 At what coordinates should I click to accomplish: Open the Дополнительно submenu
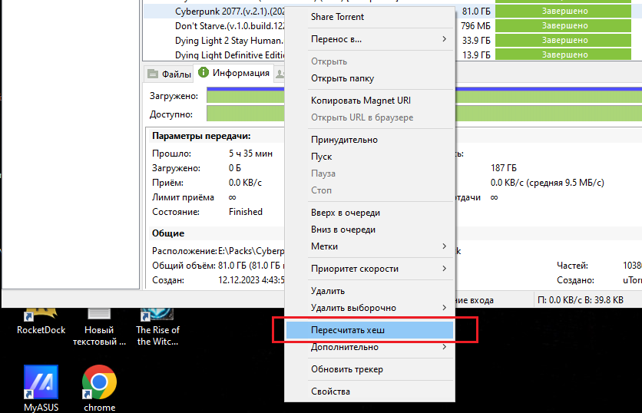369,347
